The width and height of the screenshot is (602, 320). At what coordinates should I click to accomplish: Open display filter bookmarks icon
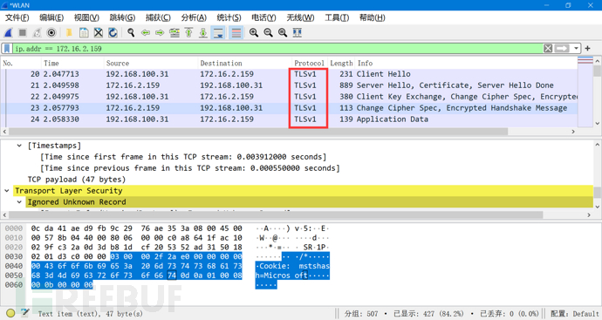pos(7,48)
